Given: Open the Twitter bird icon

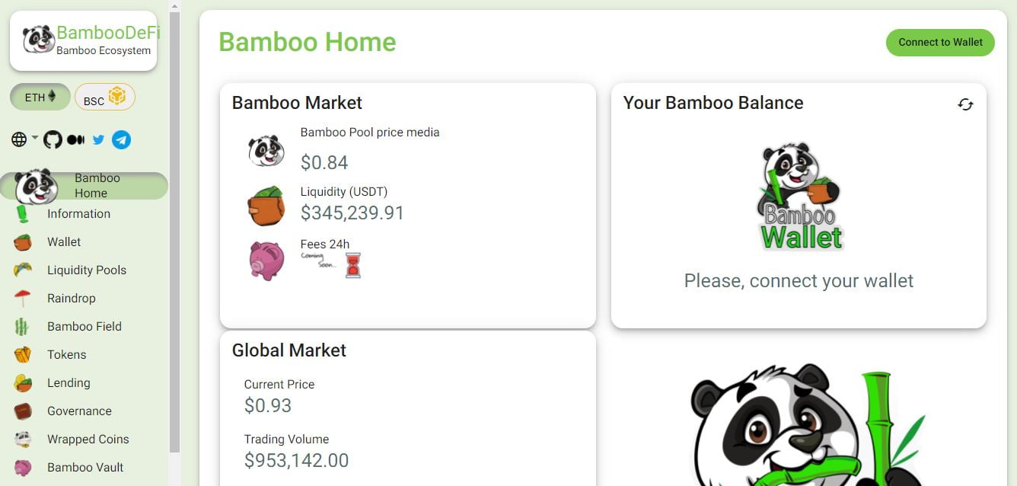Looking at the screenshot, I should pyautogui.click(x=98, y=139).
